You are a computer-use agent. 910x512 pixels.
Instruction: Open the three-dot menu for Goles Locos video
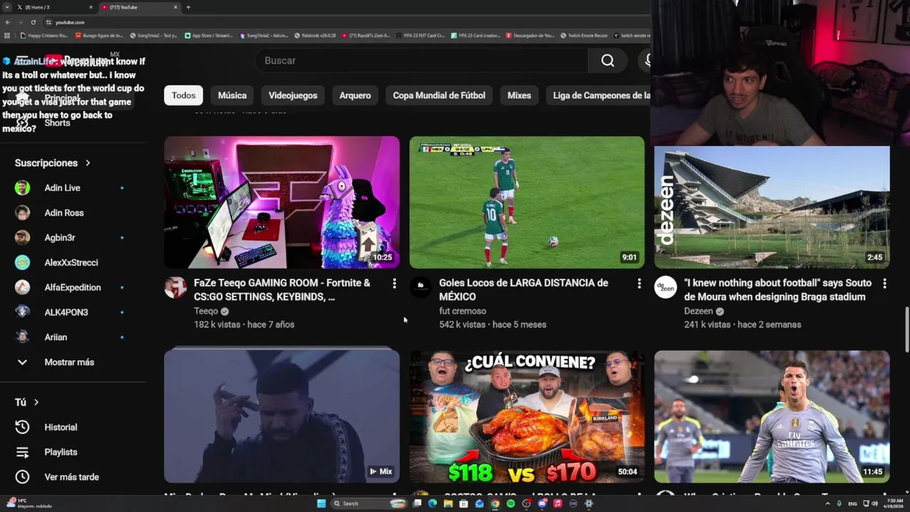click(639, 284)
